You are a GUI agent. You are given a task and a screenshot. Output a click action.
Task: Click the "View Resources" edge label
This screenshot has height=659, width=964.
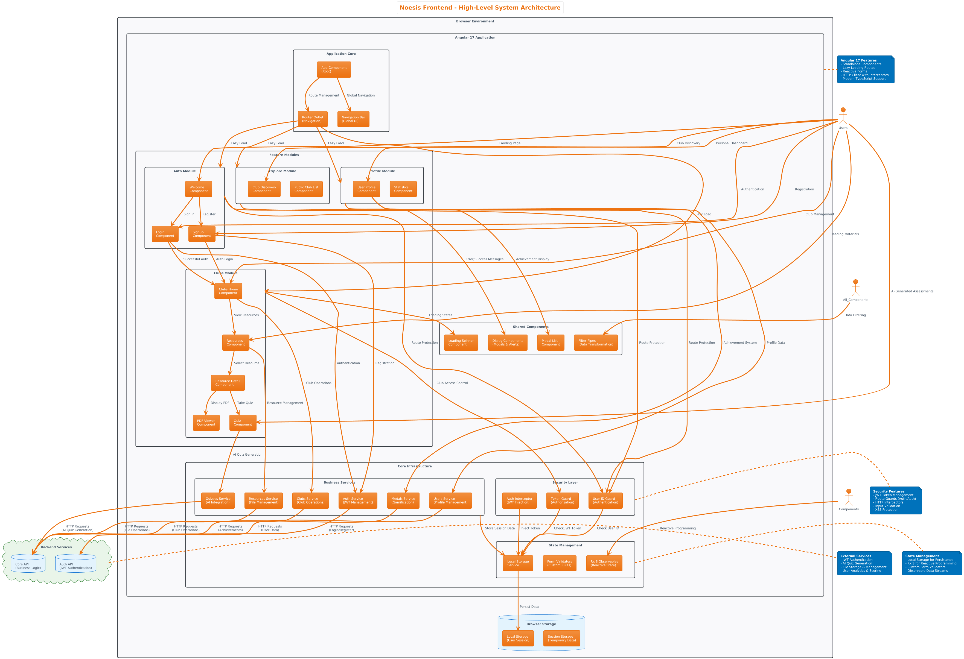pyautogui.click(x=246, y=315)
